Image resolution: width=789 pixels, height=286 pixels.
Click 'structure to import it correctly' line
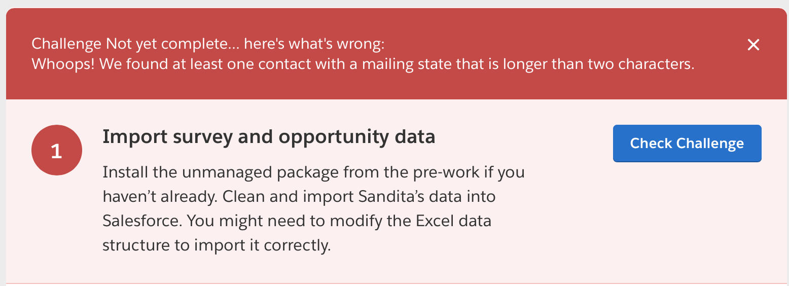tap(217, 245)
